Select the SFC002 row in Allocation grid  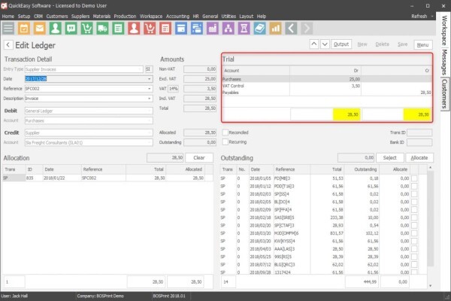coord(107,178)
